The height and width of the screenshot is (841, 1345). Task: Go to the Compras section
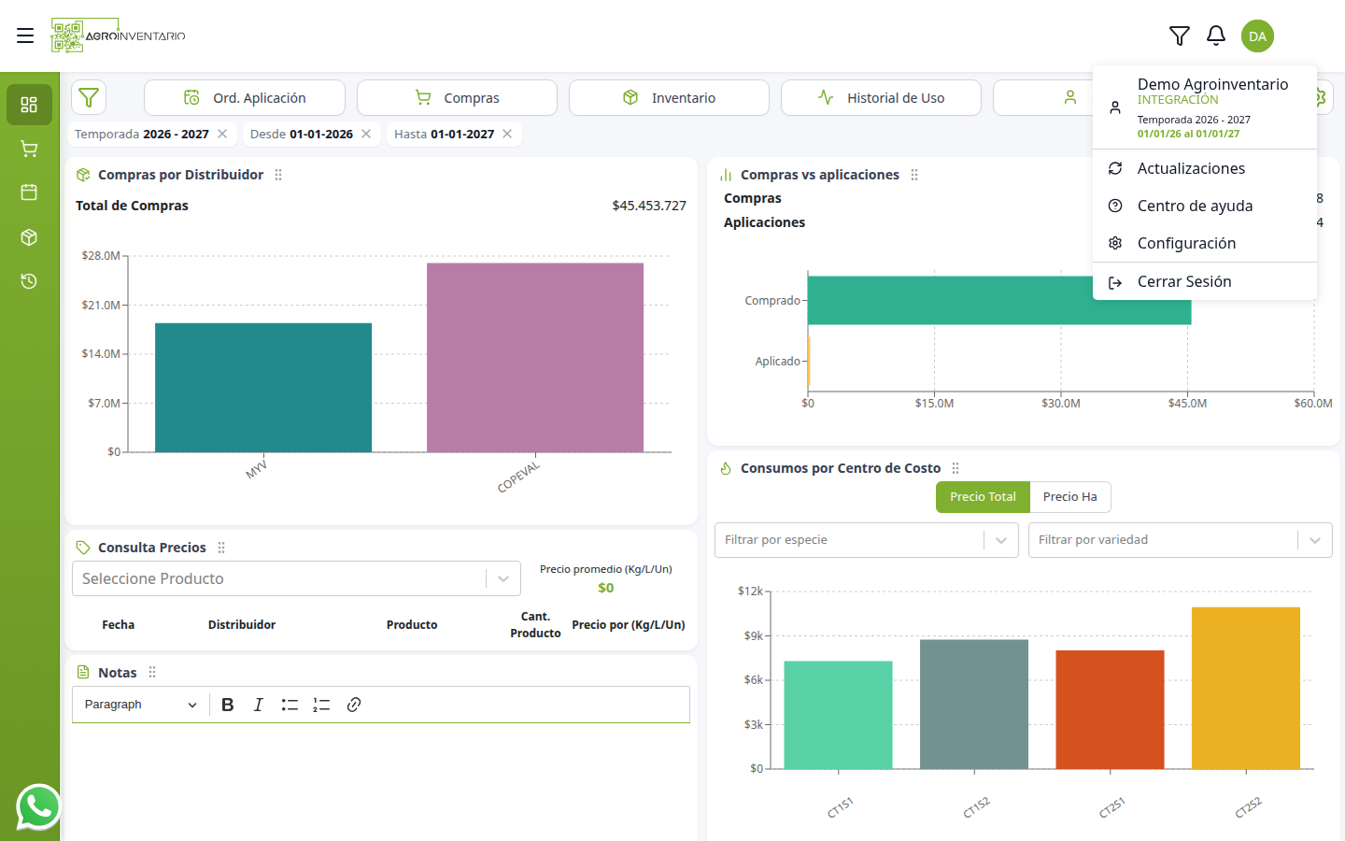point(457,97)
